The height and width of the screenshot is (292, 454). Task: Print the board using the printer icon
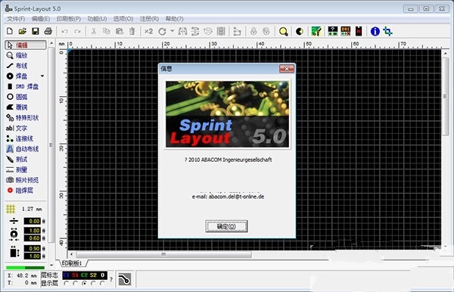48,31
